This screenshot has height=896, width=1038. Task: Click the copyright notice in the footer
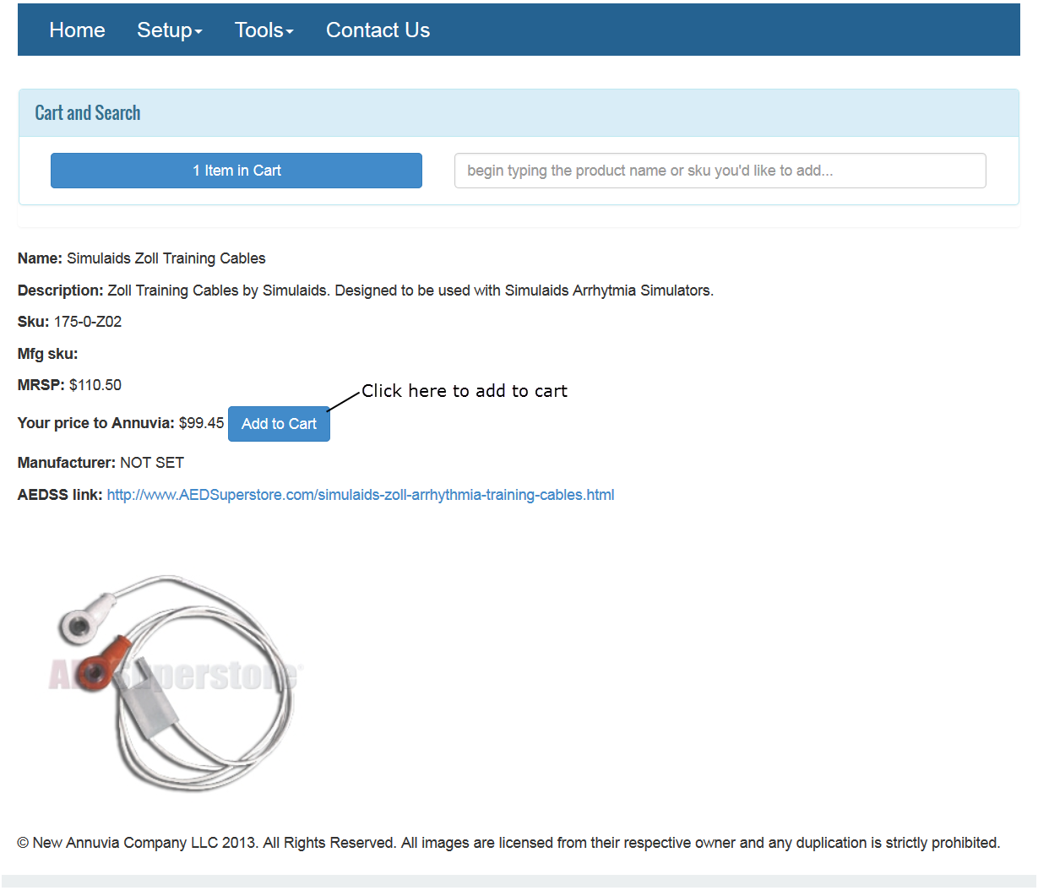point(508,843)
